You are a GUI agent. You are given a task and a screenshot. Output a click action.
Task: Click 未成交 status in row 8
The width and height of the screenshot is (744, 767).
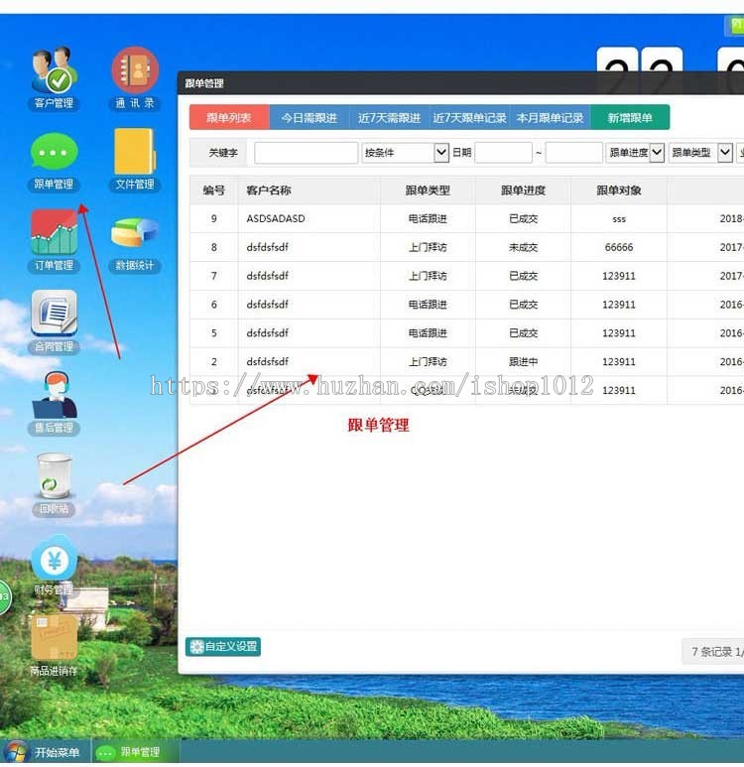pos(524,247)
